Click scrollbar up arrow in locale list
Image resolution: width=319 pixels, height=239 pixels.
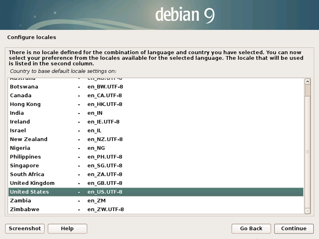coord(308,82)
